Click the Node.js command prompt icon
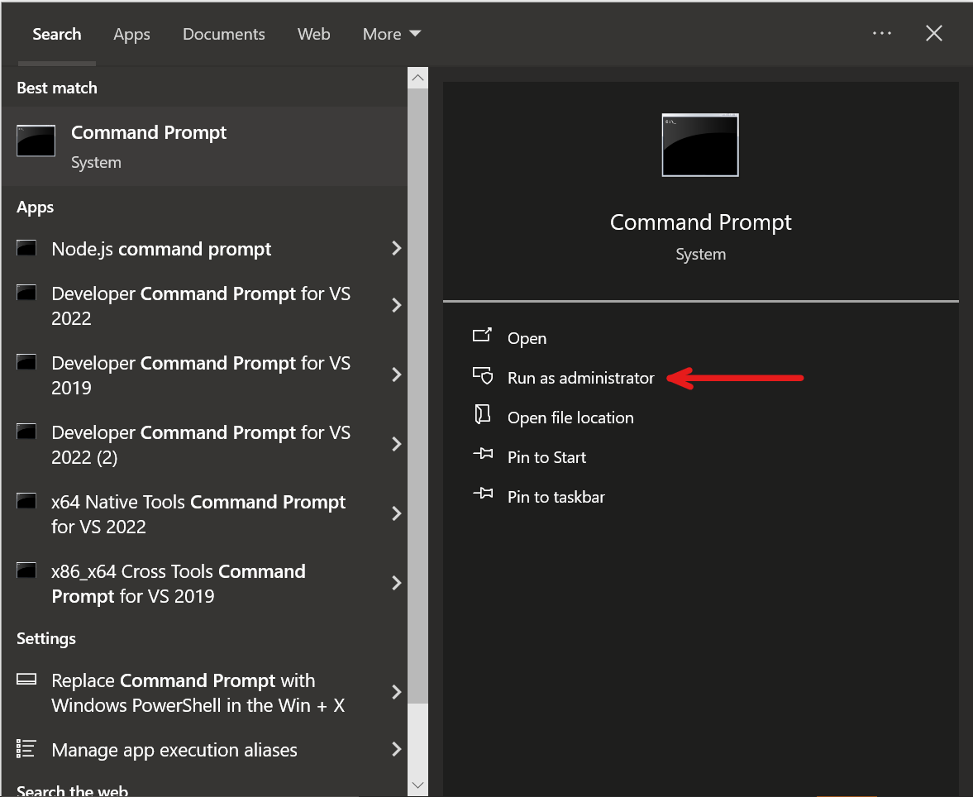973x797 pixels. tap(26, 248)
